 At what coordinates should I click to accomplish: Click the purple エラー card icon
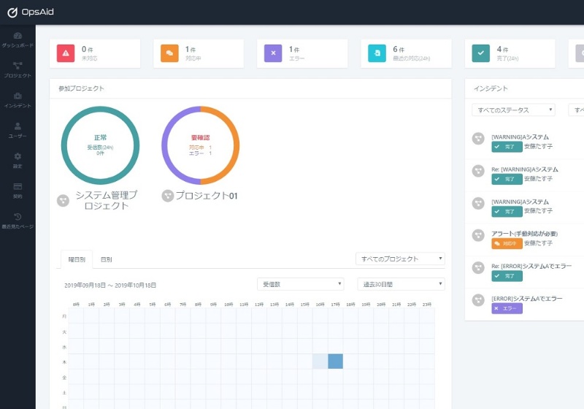(x=273, y=53)
